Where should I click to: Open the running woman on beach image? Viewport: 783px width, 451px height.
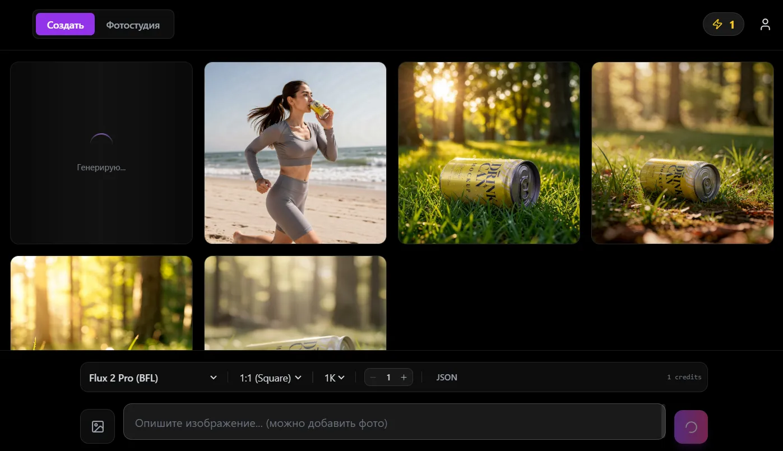(x=295, y=153)
